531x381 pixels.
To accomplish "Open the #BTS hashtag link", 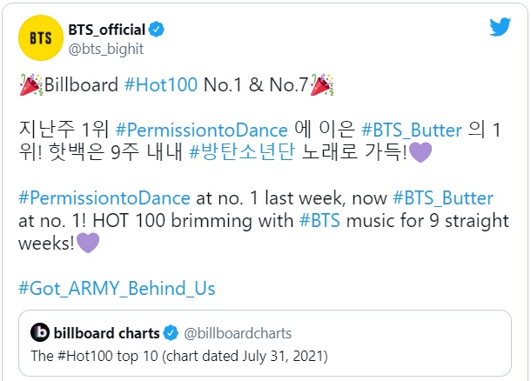I will pos(320,221).
